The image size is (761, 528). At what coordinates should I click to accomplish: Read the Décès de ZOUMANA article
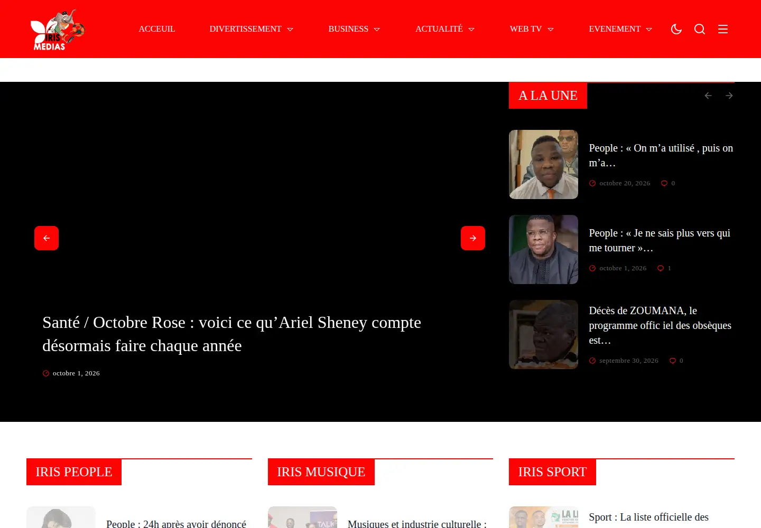(660, 325)
